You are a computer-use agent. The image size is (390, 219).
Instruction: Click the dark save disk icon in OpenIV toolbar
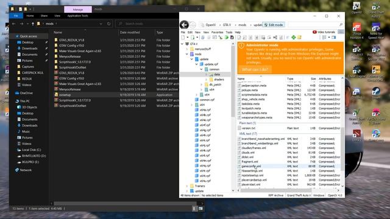[232, 38]
